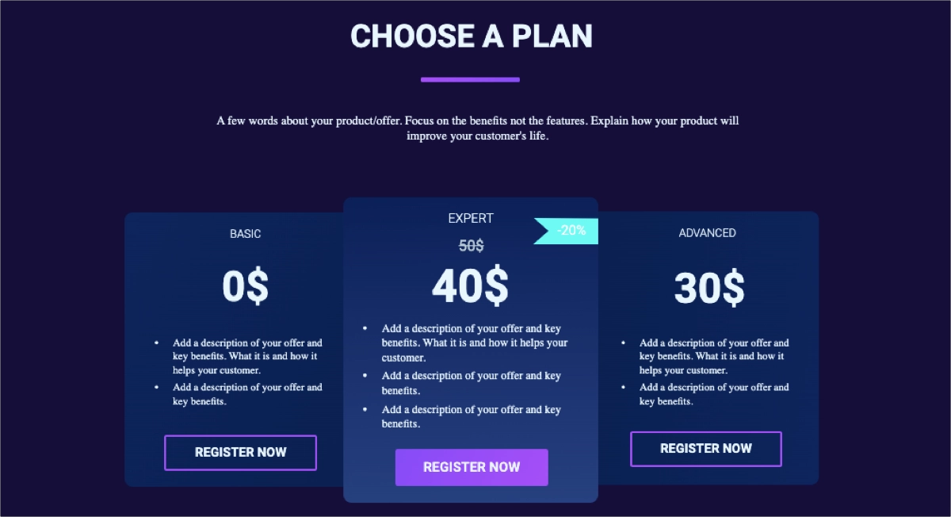Image resolution: width=951 pixels, height=517 pixels.
Task: Click Register Now on the Basic plan
Action: point(240,452)
